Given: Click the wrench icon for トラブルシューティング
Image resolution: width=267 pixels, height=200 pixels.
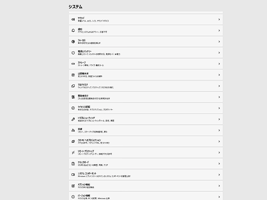Looking at the screenshot, I should click(73, 119).
